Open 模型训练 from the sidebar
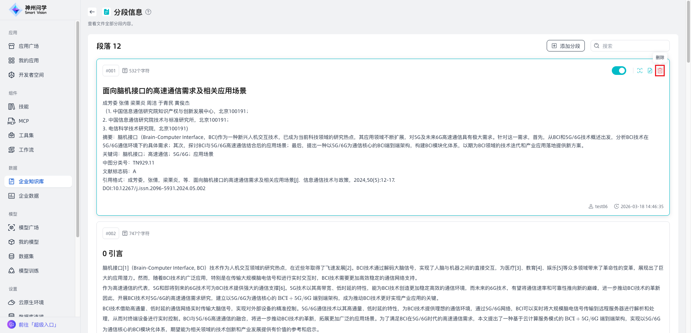 tap(38, 271)
